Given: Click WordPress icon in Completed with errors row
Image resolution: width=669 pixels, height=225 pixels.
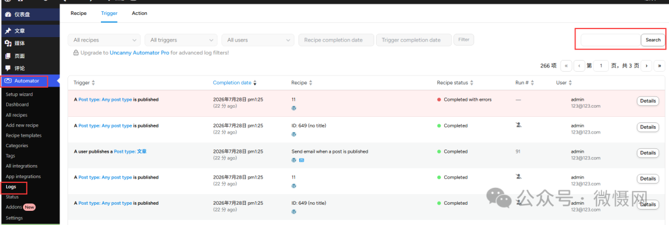Looking at the screenshot, I should point(294,108).
